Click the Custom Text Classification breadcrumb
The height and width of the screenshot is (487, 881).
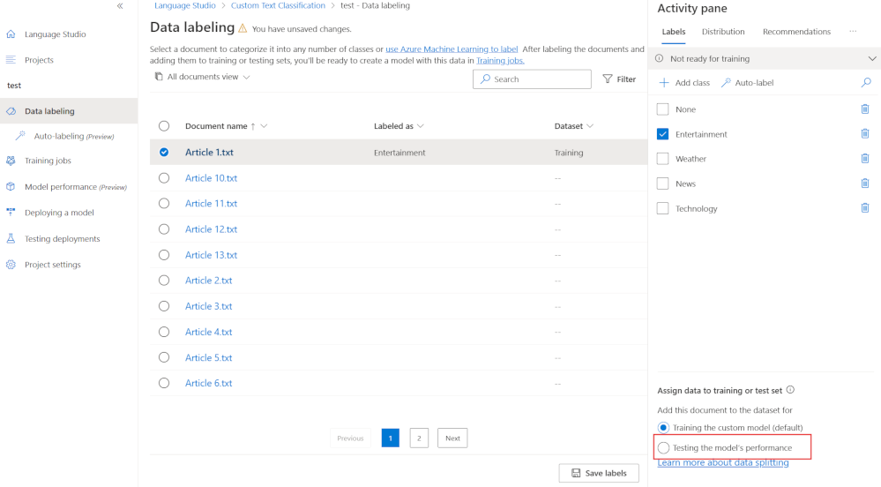pos(278,5)
